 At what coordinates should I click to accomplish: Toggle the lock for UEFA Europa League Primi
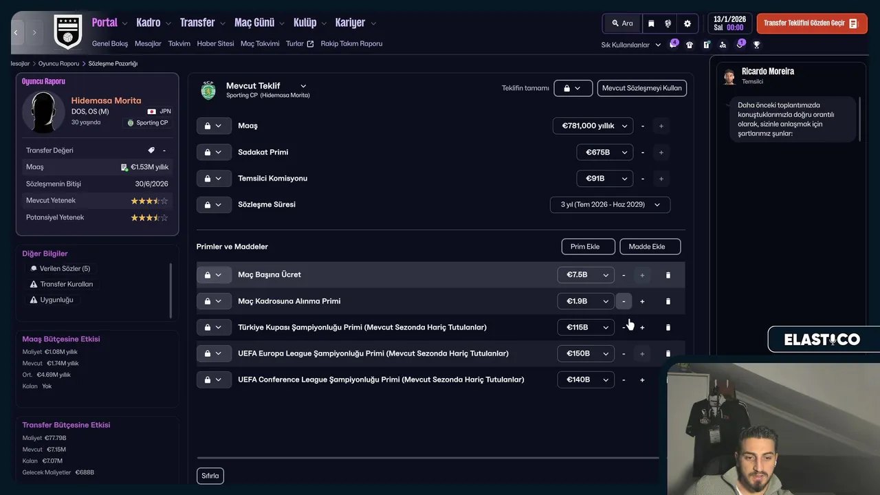click(214, 353)
